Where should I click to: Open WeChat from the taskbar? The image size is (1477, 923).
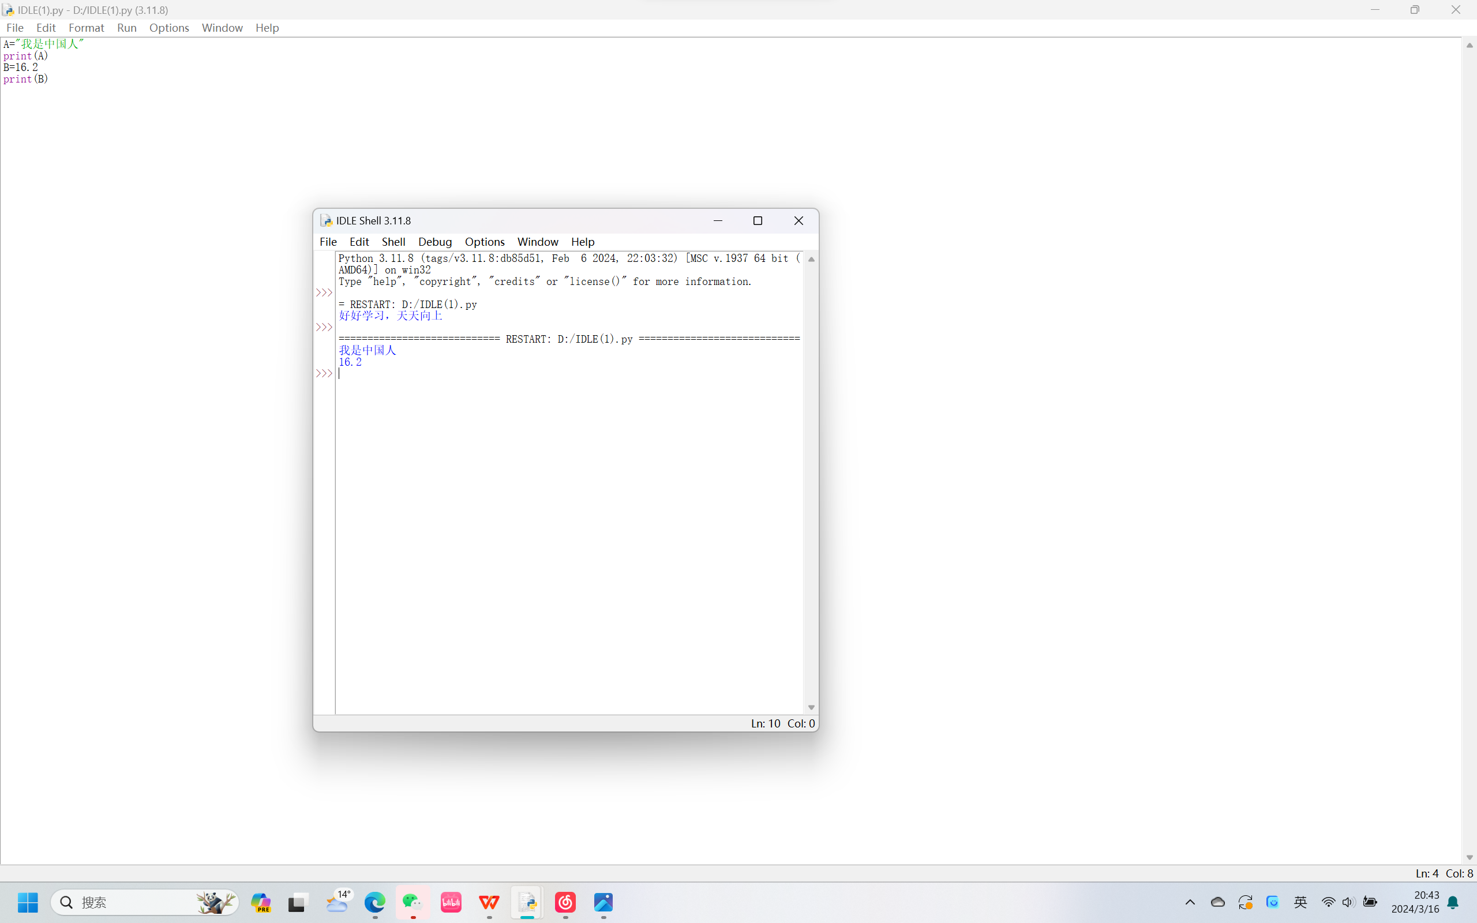[x=413, y=902]
